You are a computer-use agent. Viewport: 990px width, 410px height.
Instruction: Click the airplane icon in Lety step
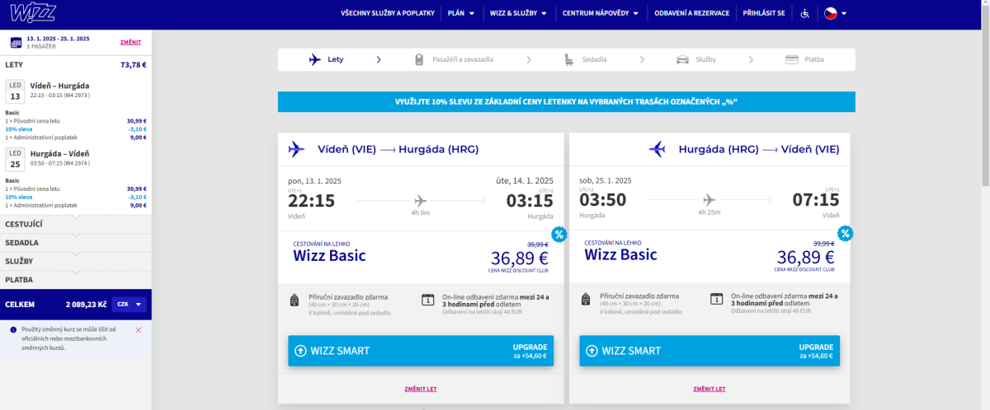click(314, 59)
